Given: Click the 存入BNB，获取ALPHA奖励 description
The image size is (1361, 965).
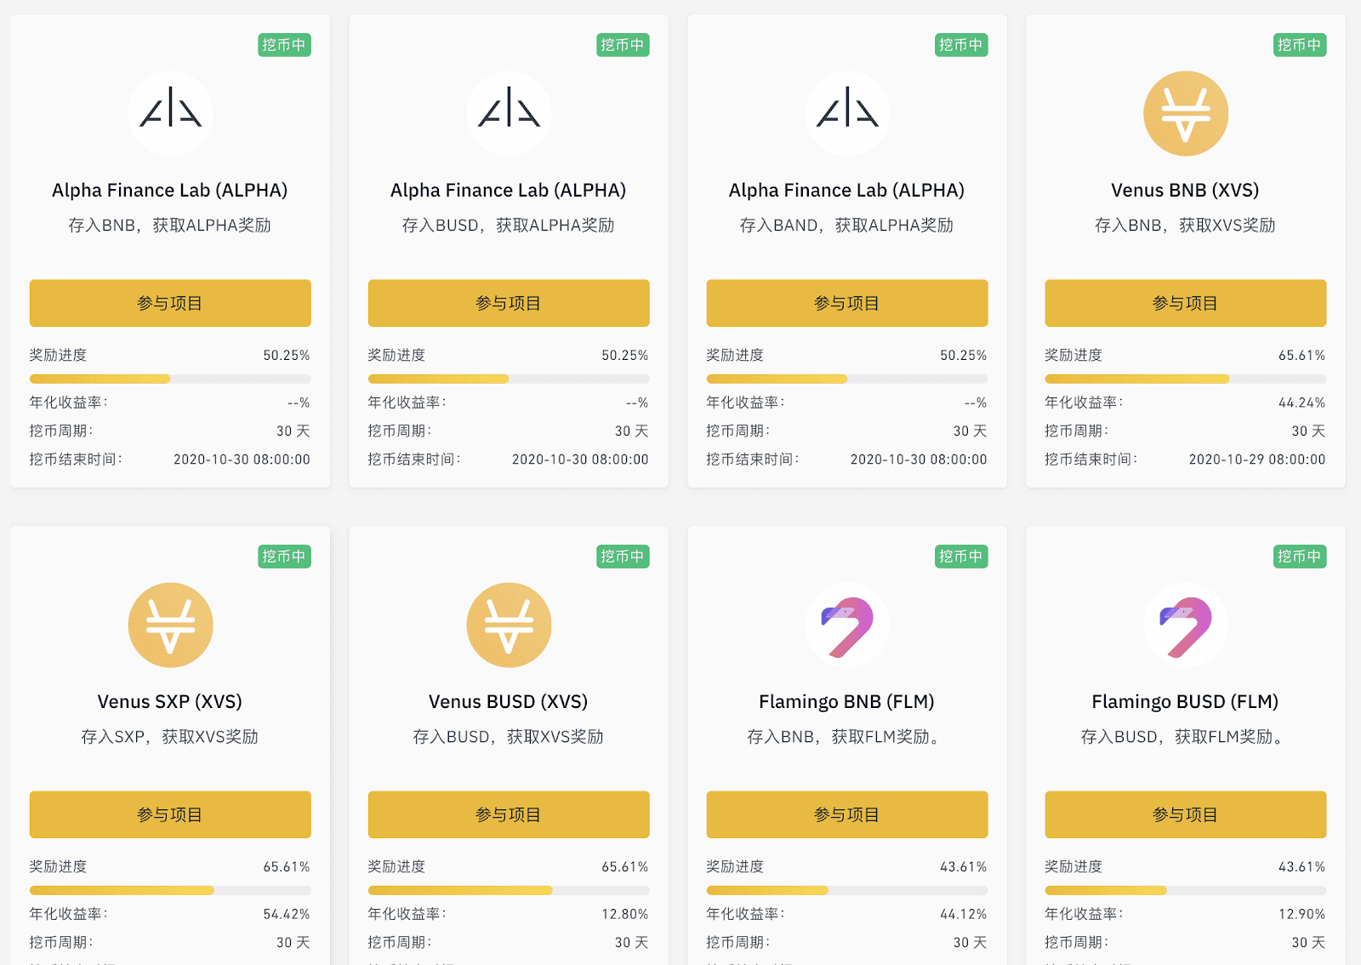Looking at the screenshot, I should 170,226.
